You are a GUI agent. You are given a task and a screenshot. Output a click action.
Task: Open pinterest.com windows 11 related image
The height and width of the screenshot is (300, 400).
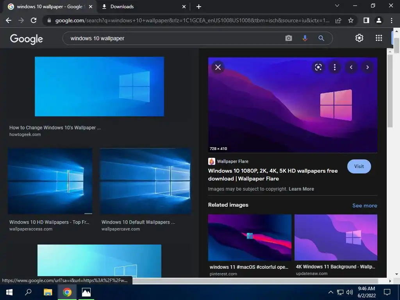pyautogui.click(x=250, y=237)
